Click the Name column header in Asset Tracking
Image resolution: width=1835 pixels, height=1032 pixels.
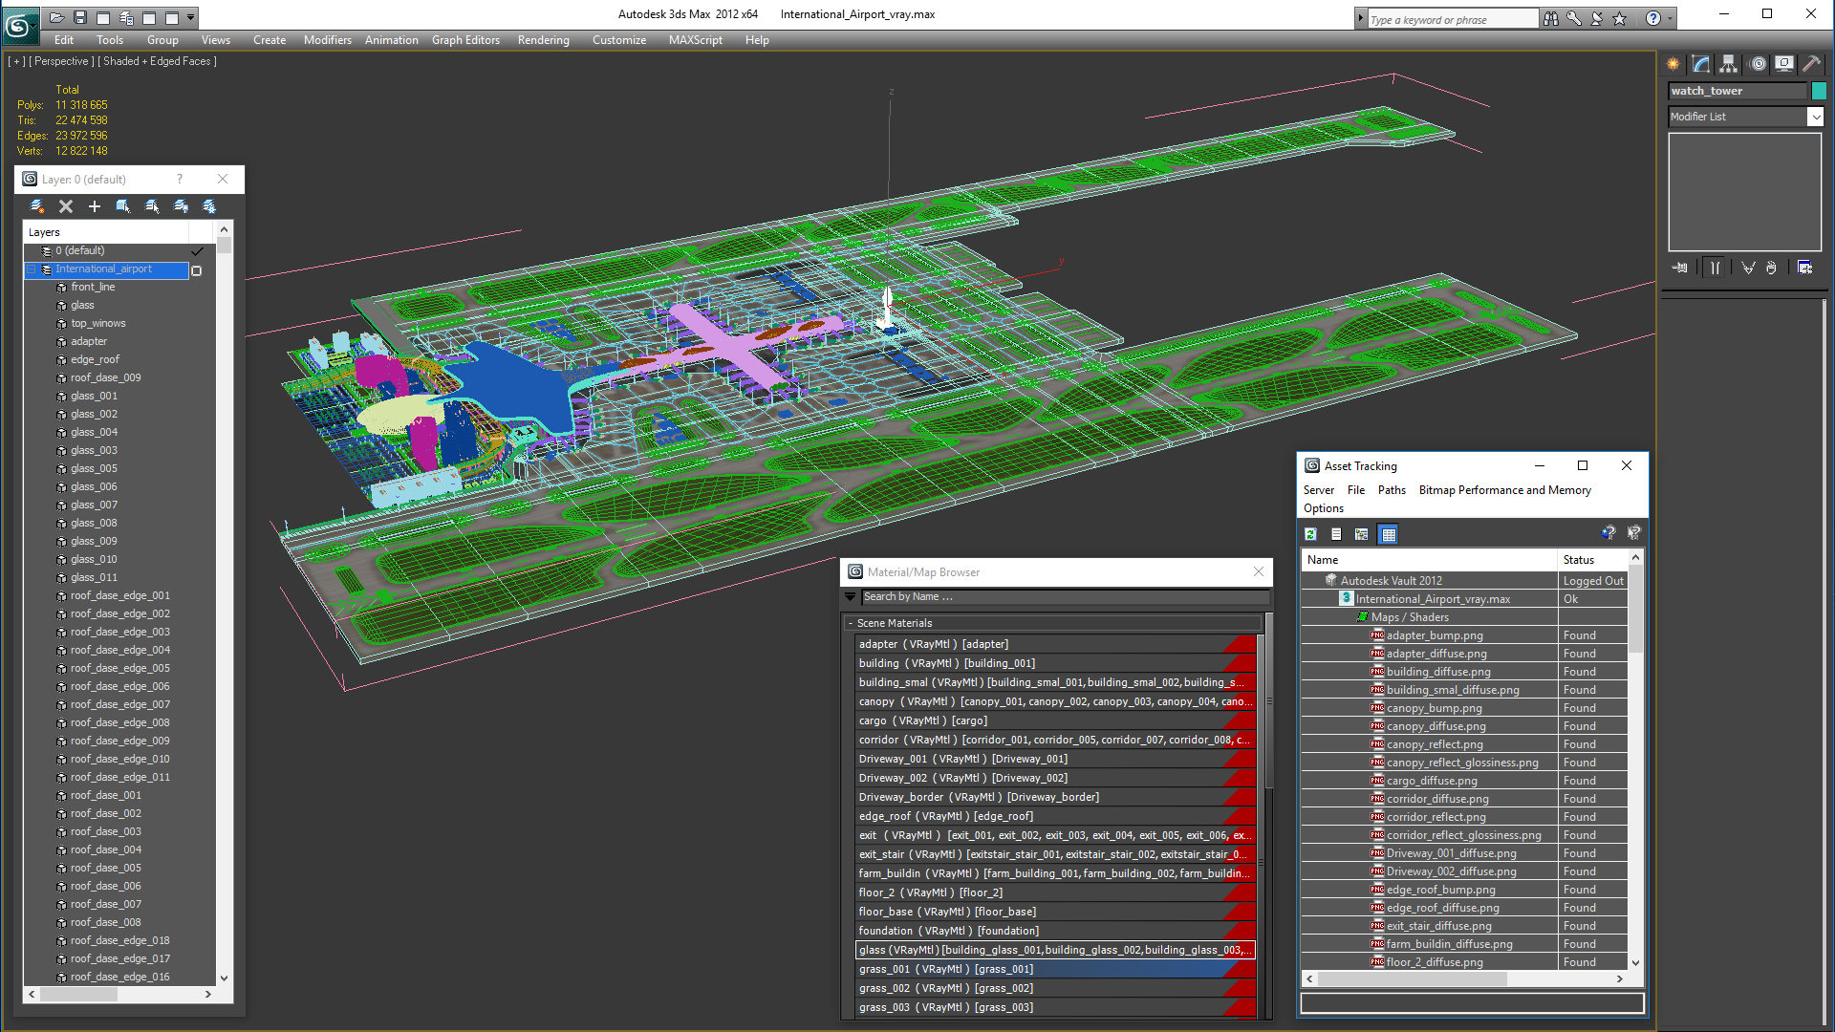(x=1430, y=560)
